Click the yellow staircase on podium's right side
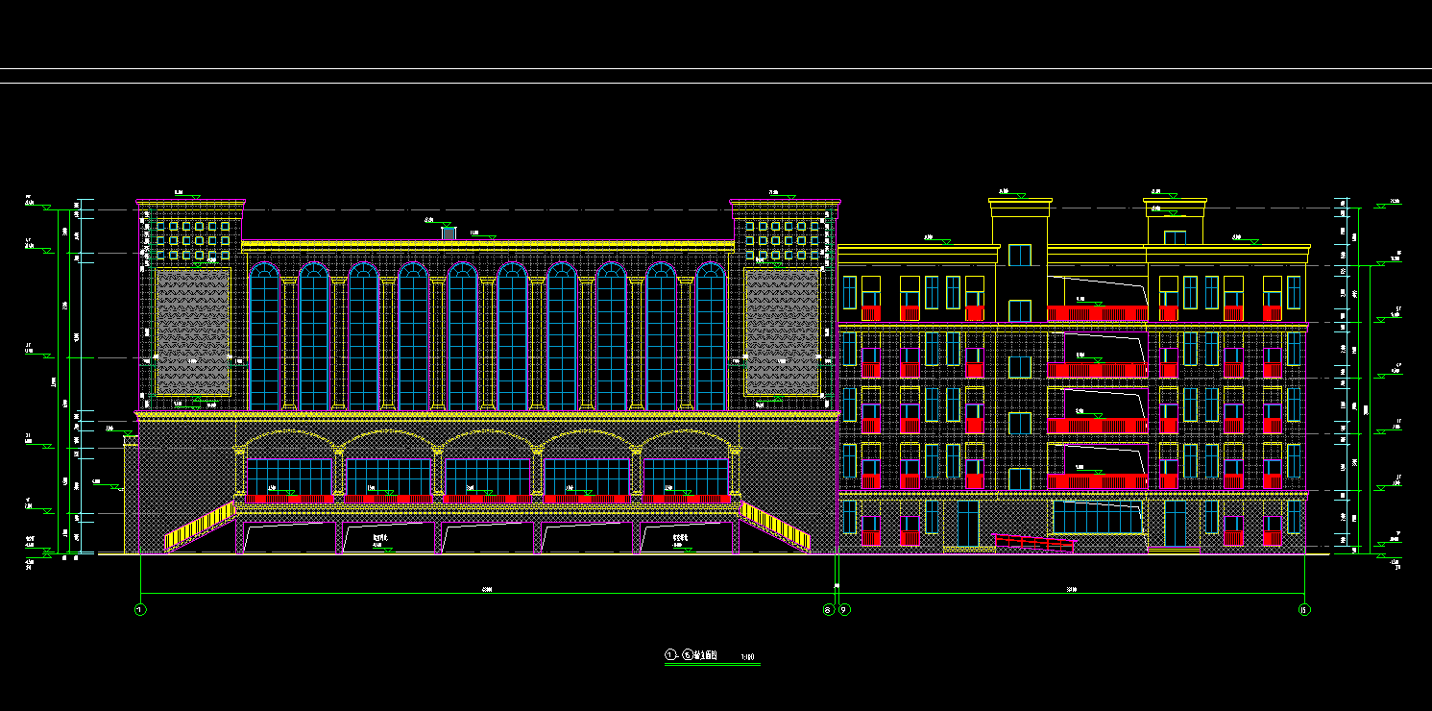The width and height of the screenshot is (1432, 711). 775,527
